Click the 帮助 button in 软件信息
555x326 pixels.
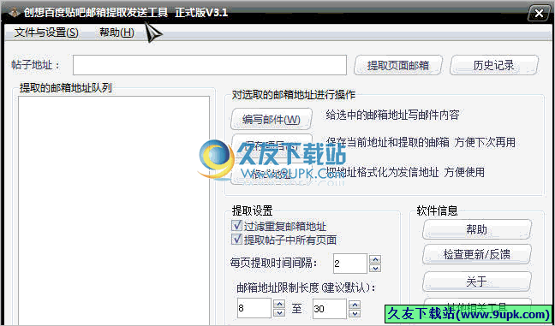coord(477,229)
